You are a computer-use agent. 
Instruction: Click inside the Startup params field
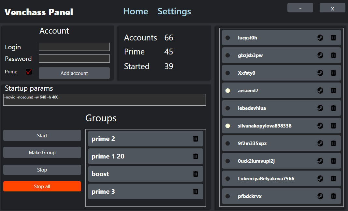[104, 100]
